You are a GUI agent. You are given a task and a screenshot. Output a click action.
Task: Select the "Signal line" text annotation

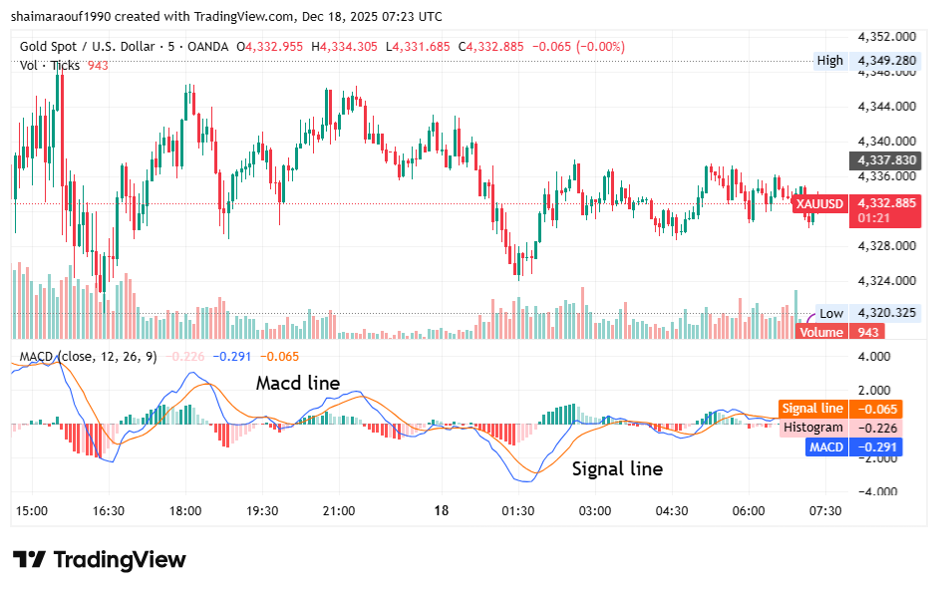(x=616, y=468)
